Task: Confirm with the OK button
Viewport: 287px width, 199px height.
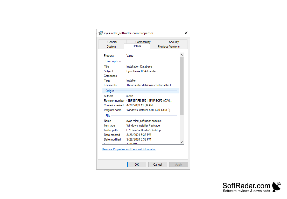Action: coord(137,165)
